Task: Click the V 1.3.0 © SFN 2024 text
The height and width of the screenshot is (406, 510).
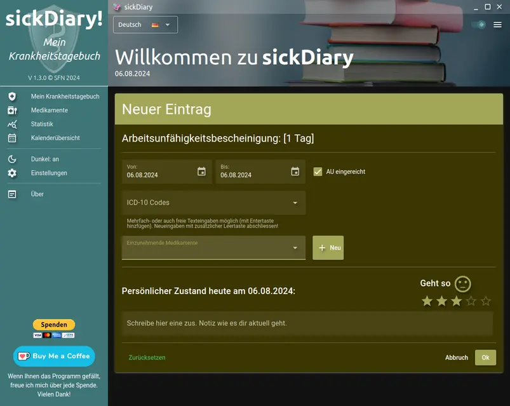Action: tap(54, 78)
